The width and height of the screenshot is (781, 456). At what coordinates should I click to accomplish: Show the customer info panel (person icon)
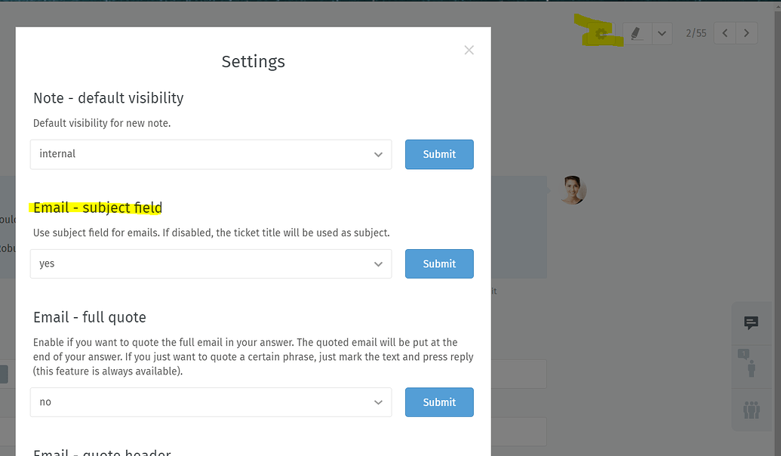(751, 368)
